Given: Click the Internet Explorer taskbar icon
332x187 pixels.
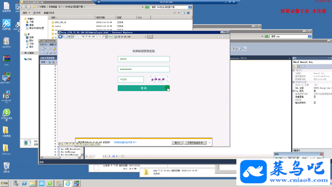Looking at the screenshot, I should point(68,183).
